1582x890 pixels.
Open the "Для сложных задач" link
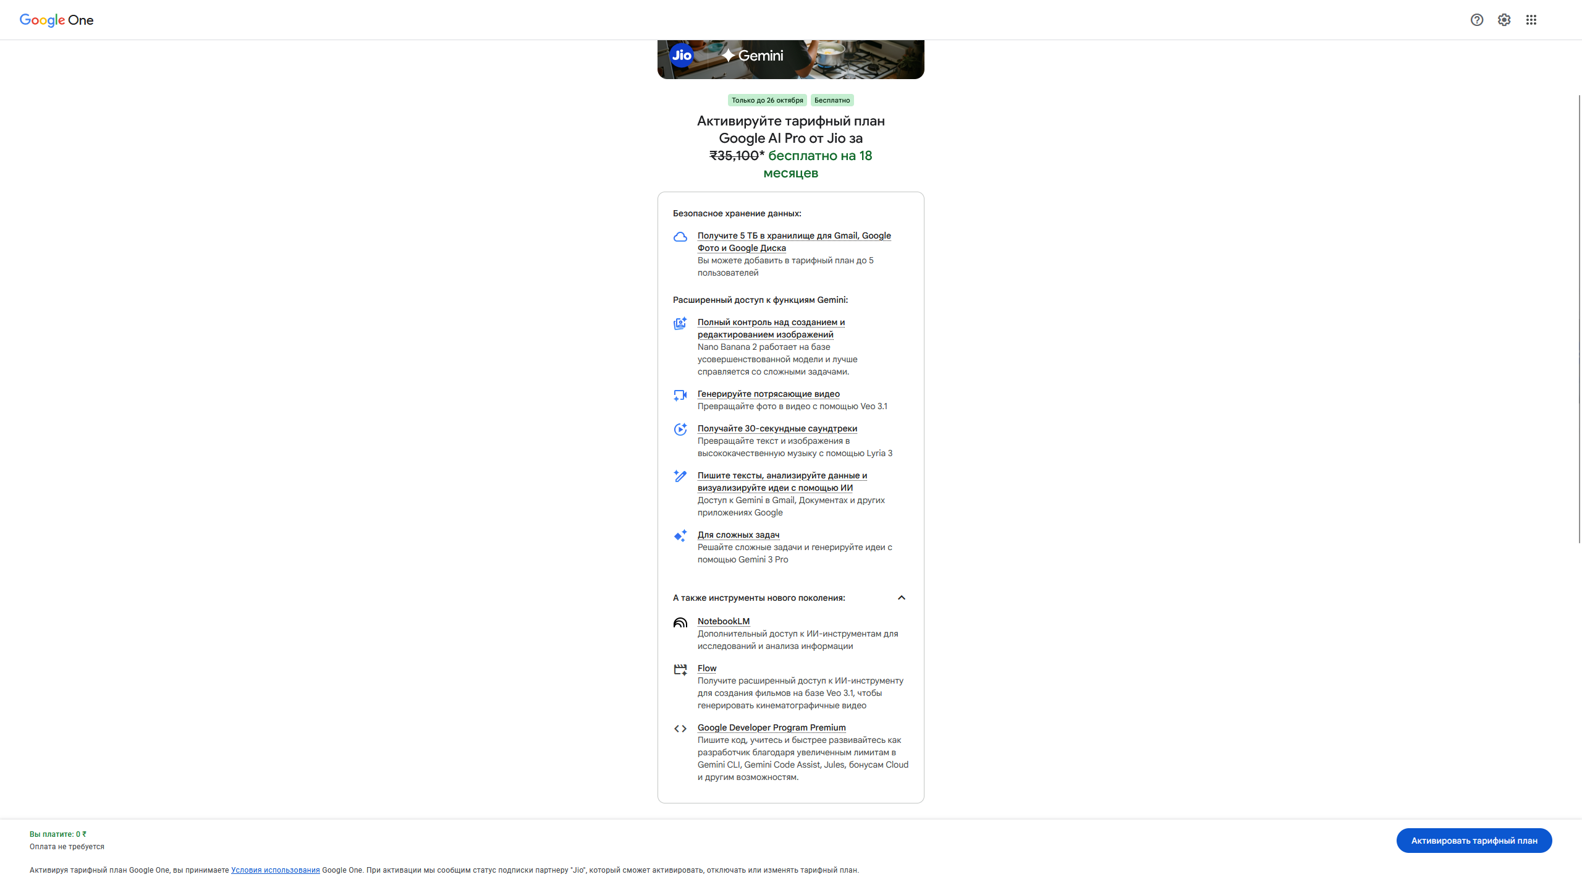tap(738, 535)
